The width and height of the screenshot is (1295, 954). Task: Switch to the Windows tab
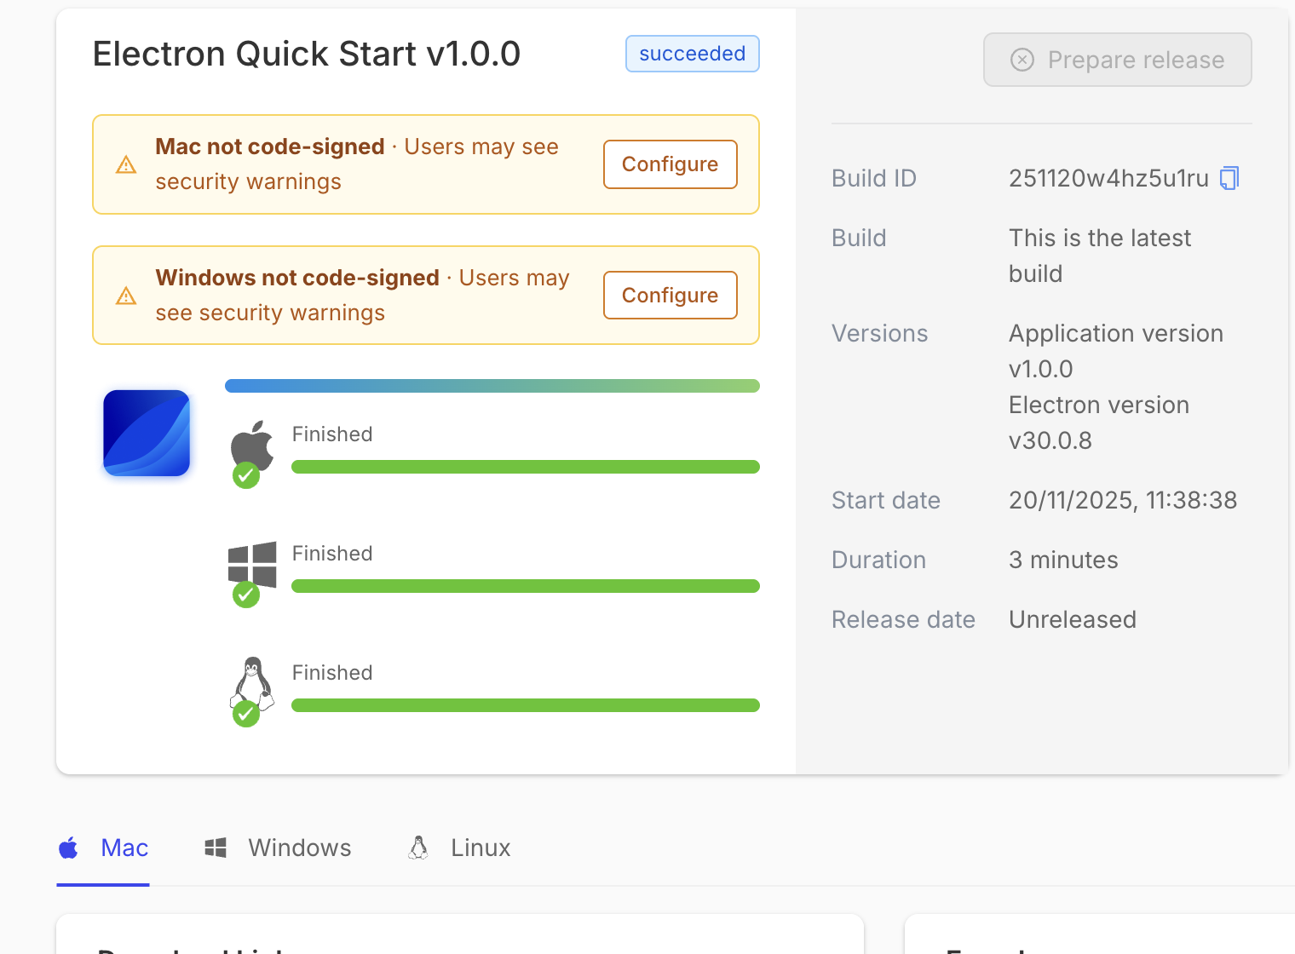(278, 848)
